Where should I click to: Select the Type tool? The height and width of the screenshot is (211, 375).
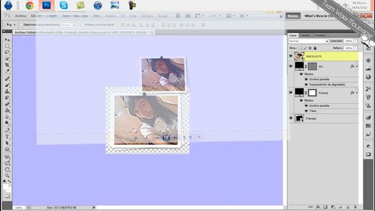point(8,137)
